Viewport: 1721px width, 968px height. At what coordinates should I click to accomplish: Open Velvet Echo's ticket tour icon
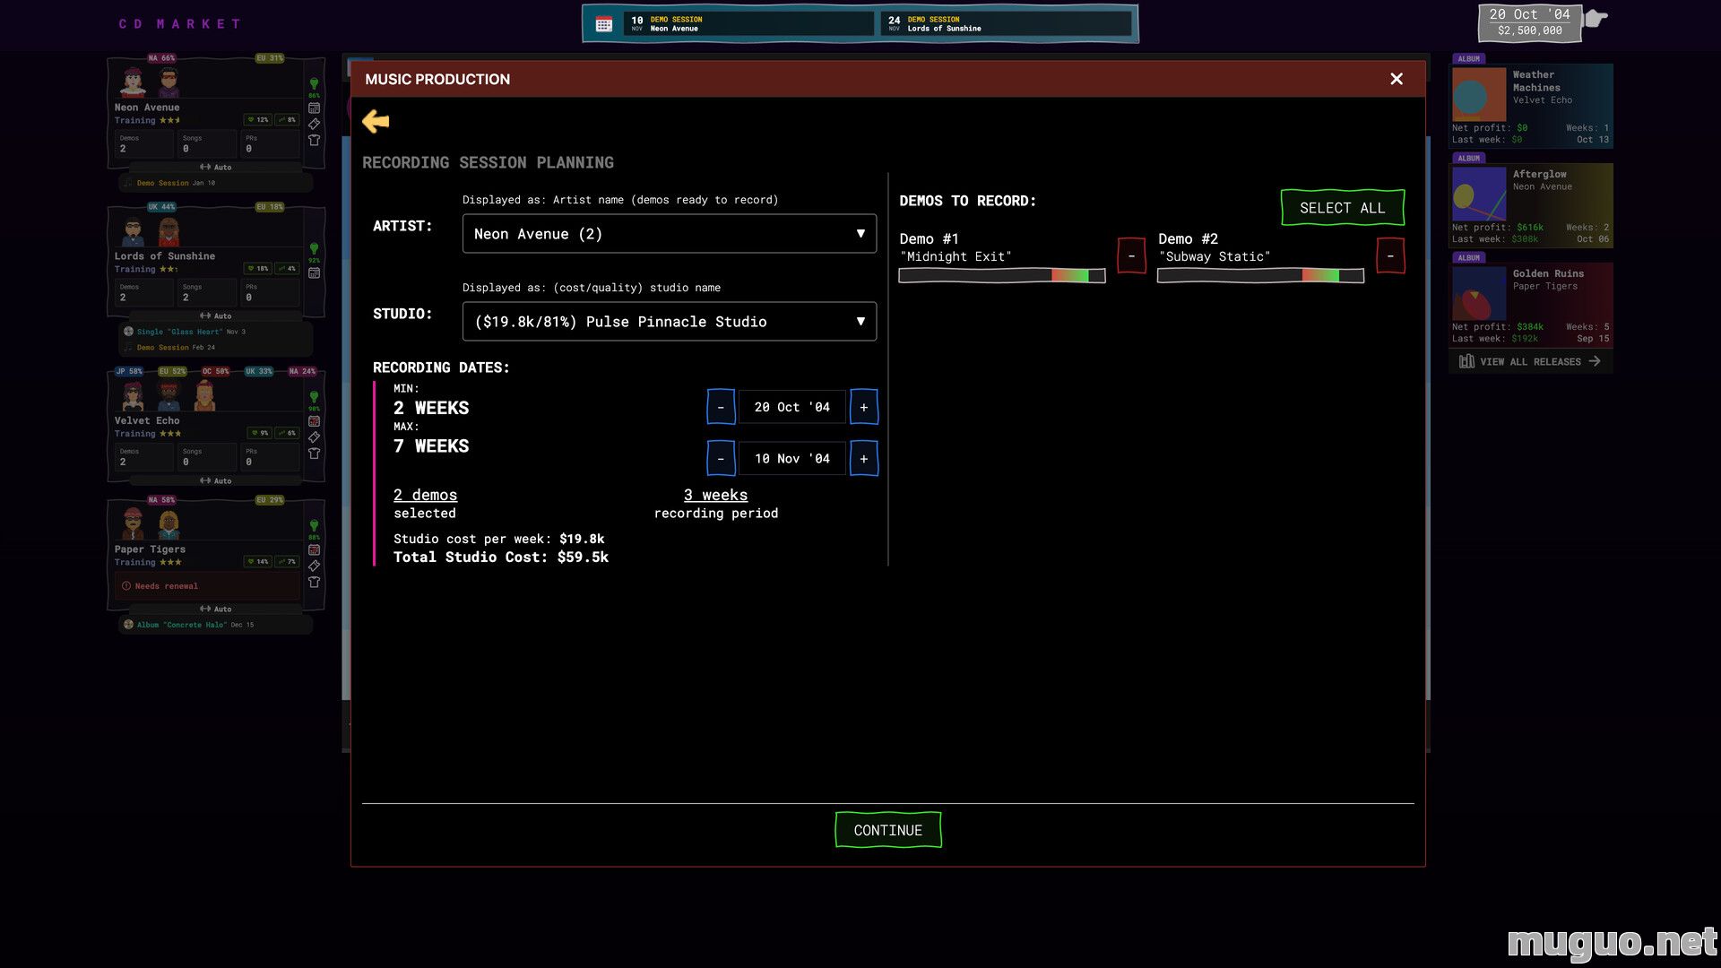[314, 437]
